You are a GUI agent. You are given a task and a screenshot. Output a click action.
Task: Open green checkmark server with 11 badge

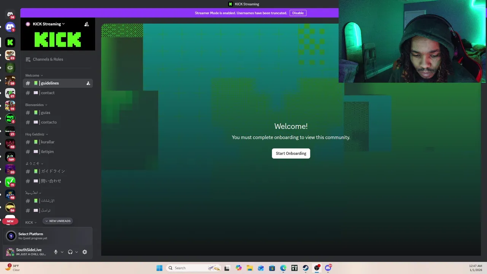tap(10, 182)
